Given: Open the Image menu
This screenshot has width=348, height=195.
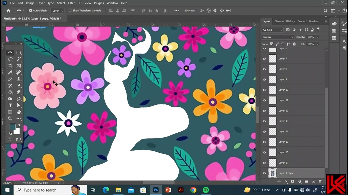Looking at the screenshot, I should point(30,3).
